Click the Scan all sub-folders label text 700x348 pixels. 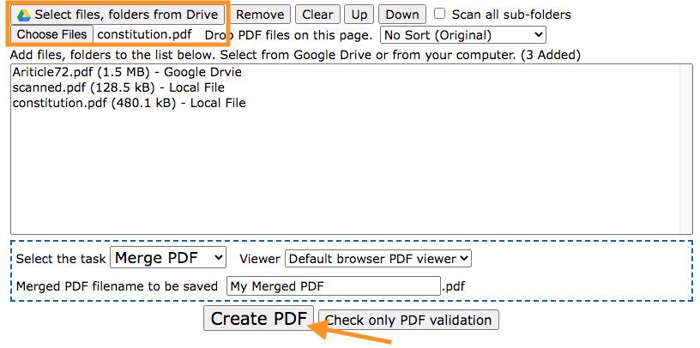tap(511, 15)
